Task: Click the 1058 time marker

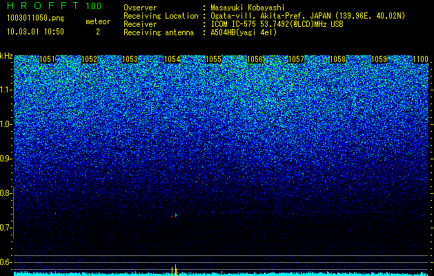Action: click(x=338, y=59)
